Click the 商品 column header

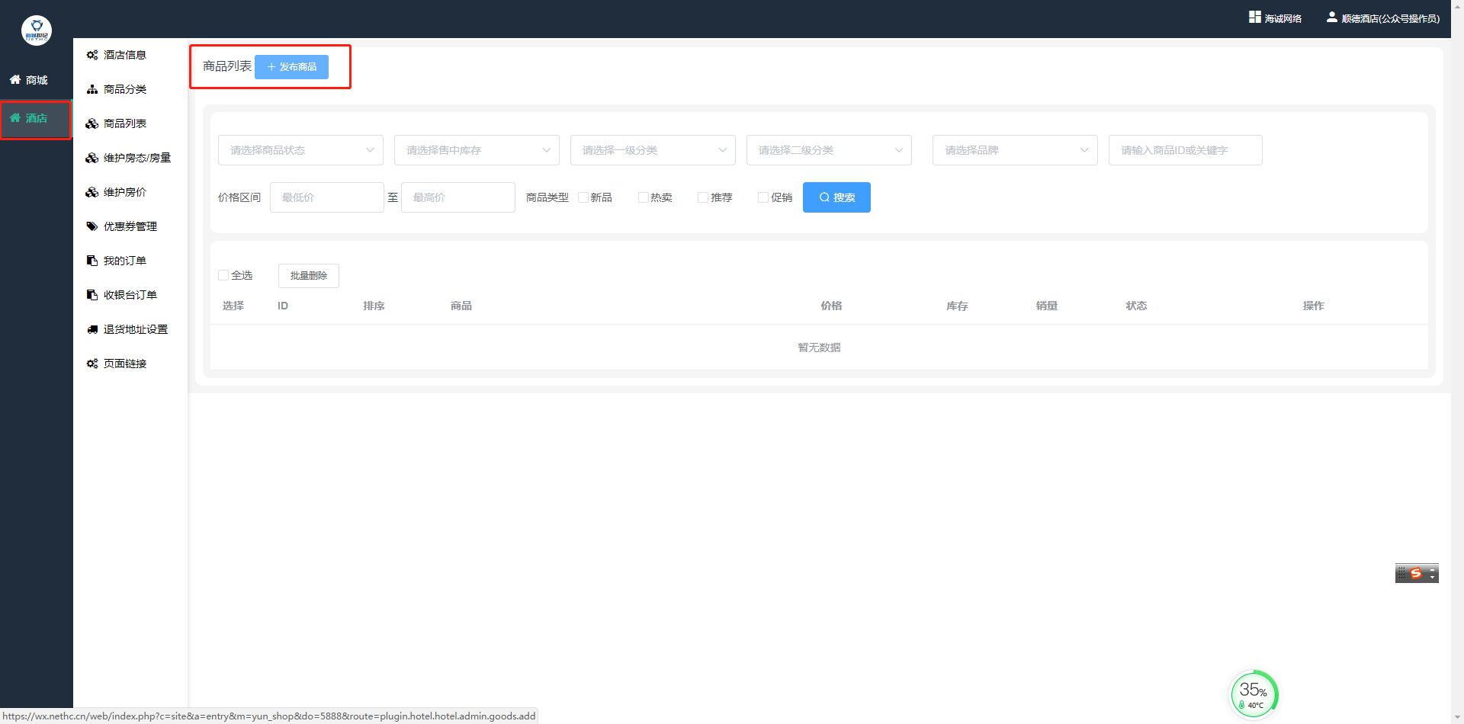[x=461, y=306]
